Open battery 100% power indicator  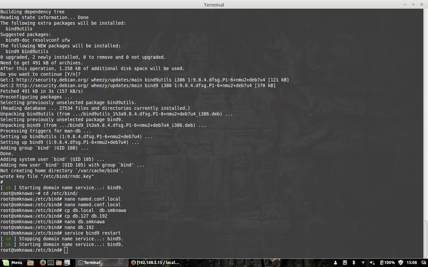[x=388, y=263]
